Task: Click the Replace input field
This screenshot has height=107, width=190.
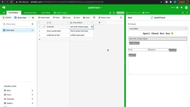Action: pos(158,50)
